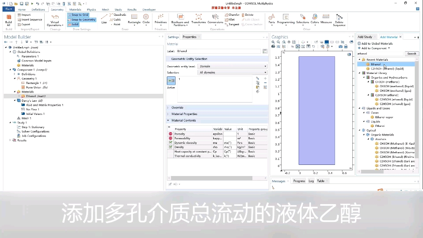Open the Conversions tool
423x238 pixels.
pyautogui.click(x=215, y=20)
